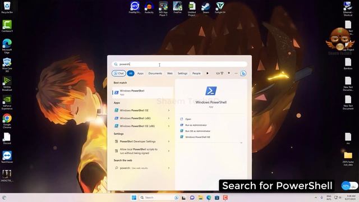The height and width of the screenshot is (202, 359).
Task: Select the All filter tab
Action: (x=131, y=74)
